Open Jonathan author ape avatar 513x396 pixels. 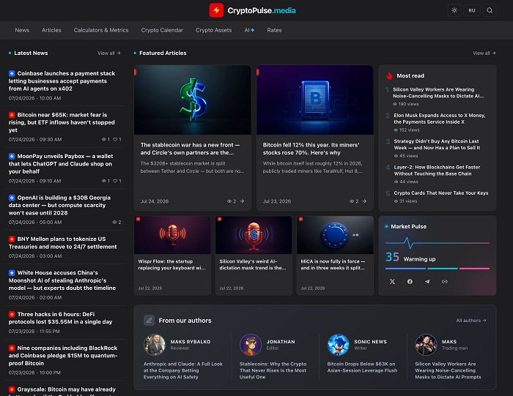click(251, 344)
